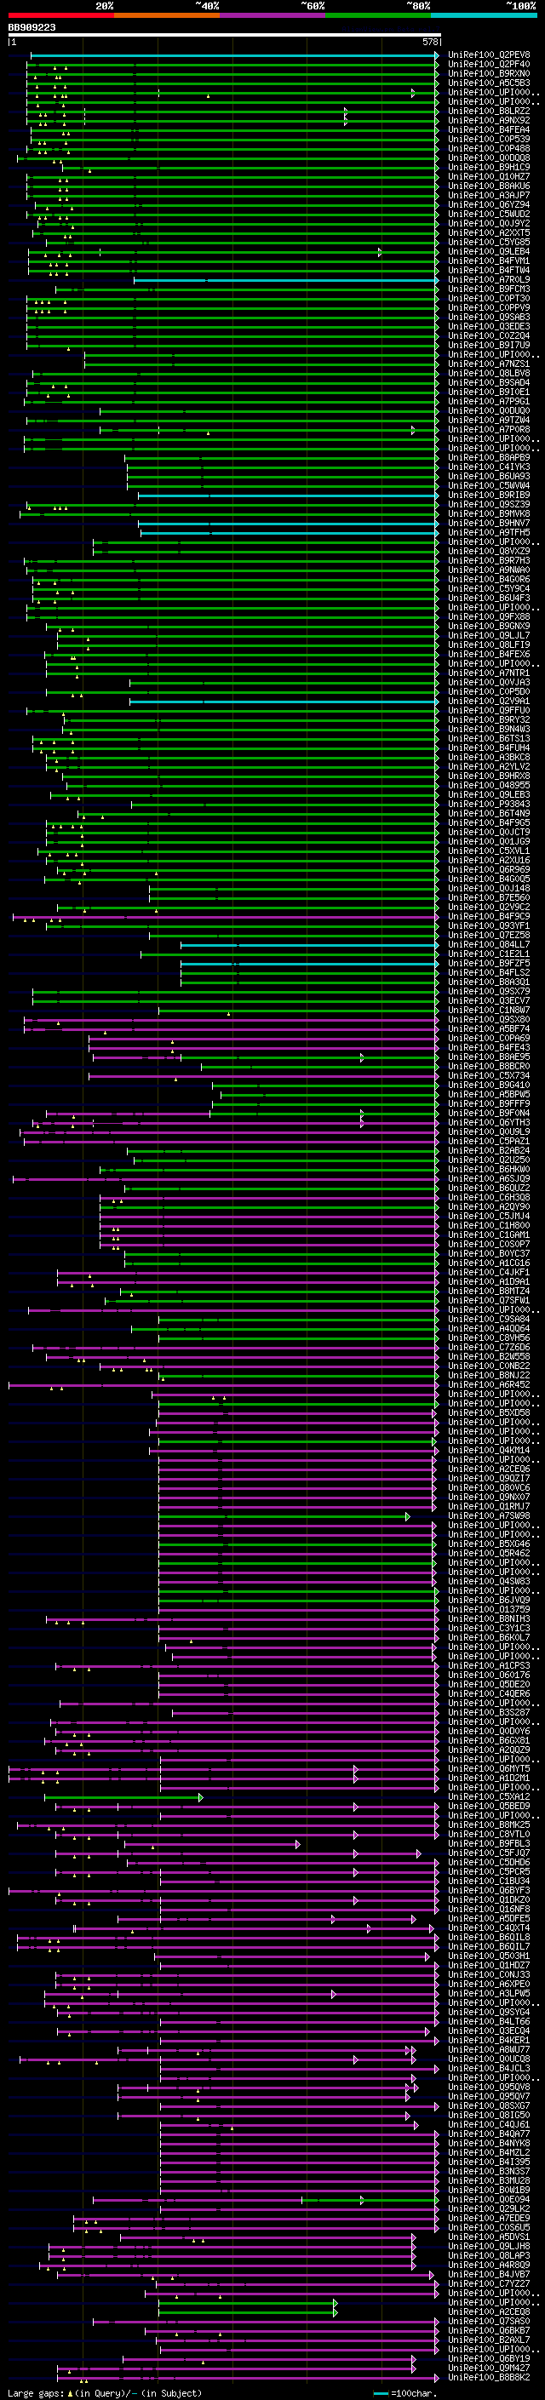This screenshot has height=2400, width=545.
Task: Select hit label UniRef100_A7NZS1
Action: (489, 364)
